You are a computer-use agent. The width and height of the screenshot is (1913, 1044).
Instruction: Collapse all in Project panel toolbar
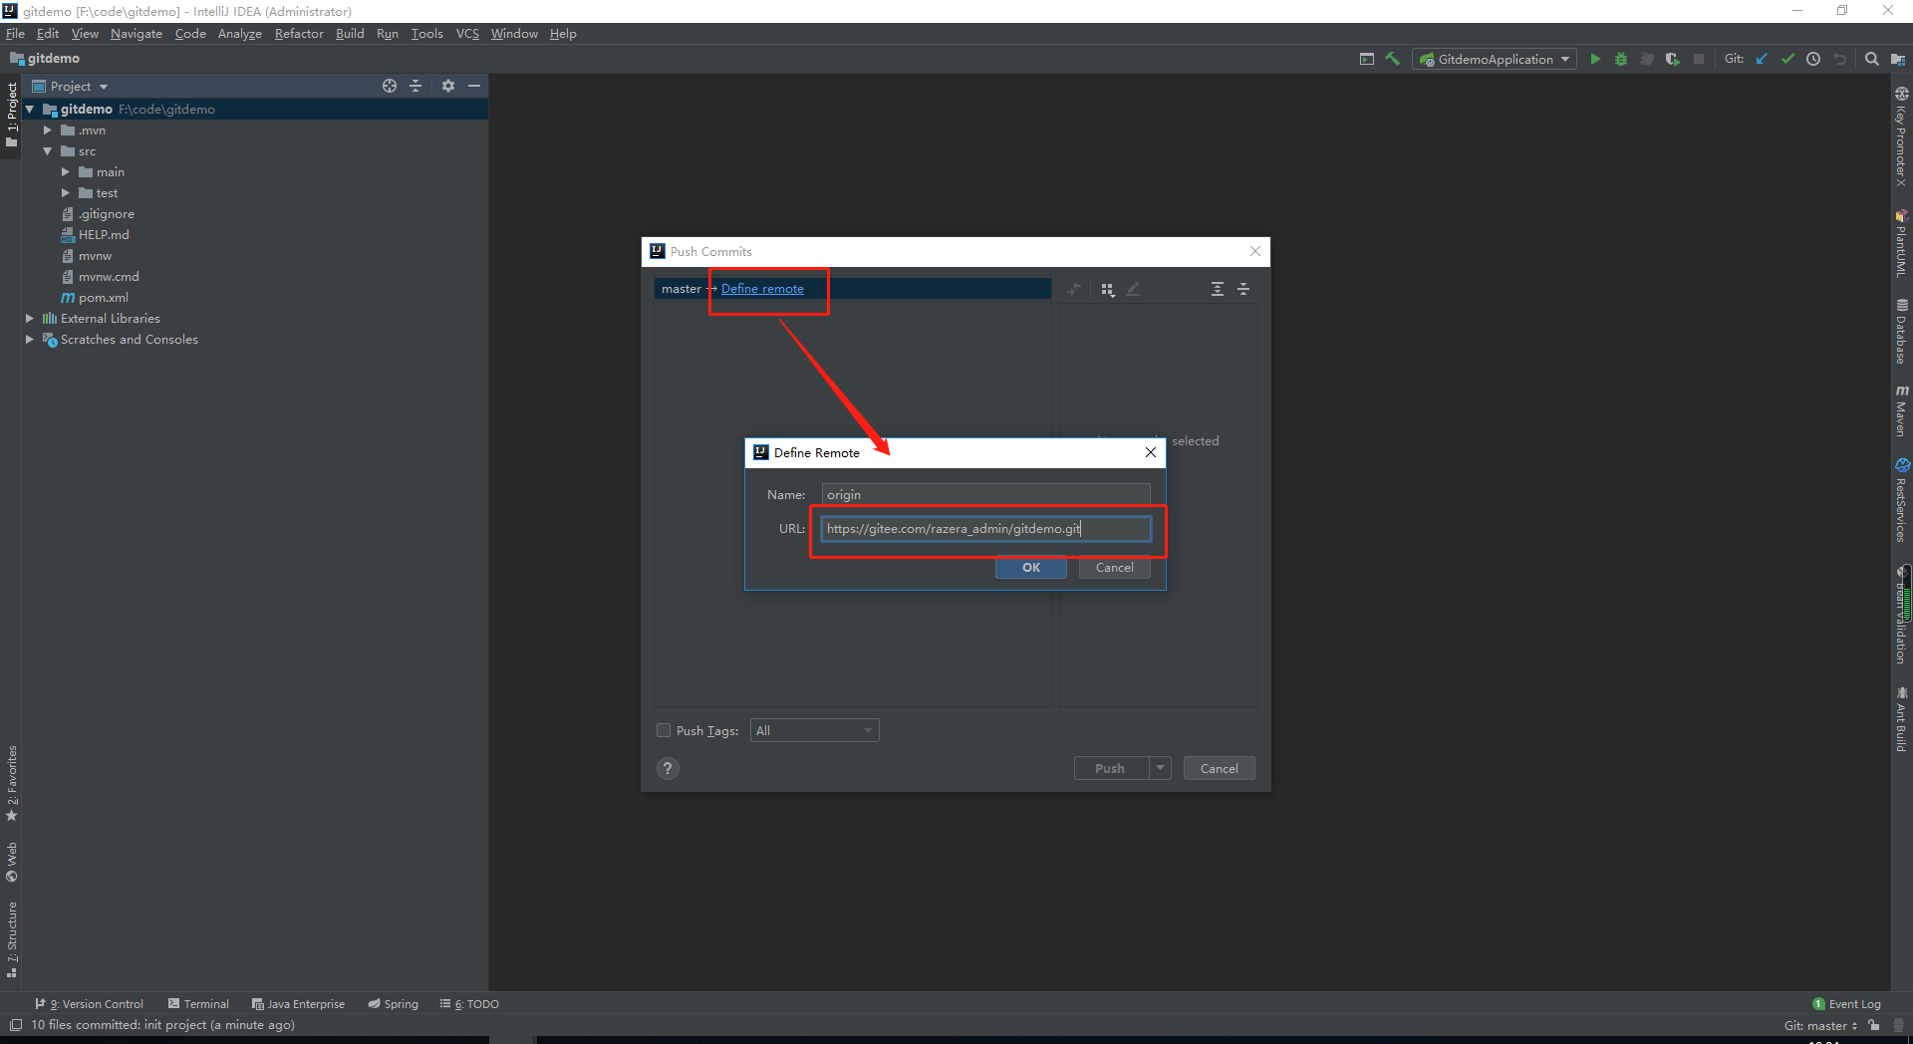(x=415, y=86)
